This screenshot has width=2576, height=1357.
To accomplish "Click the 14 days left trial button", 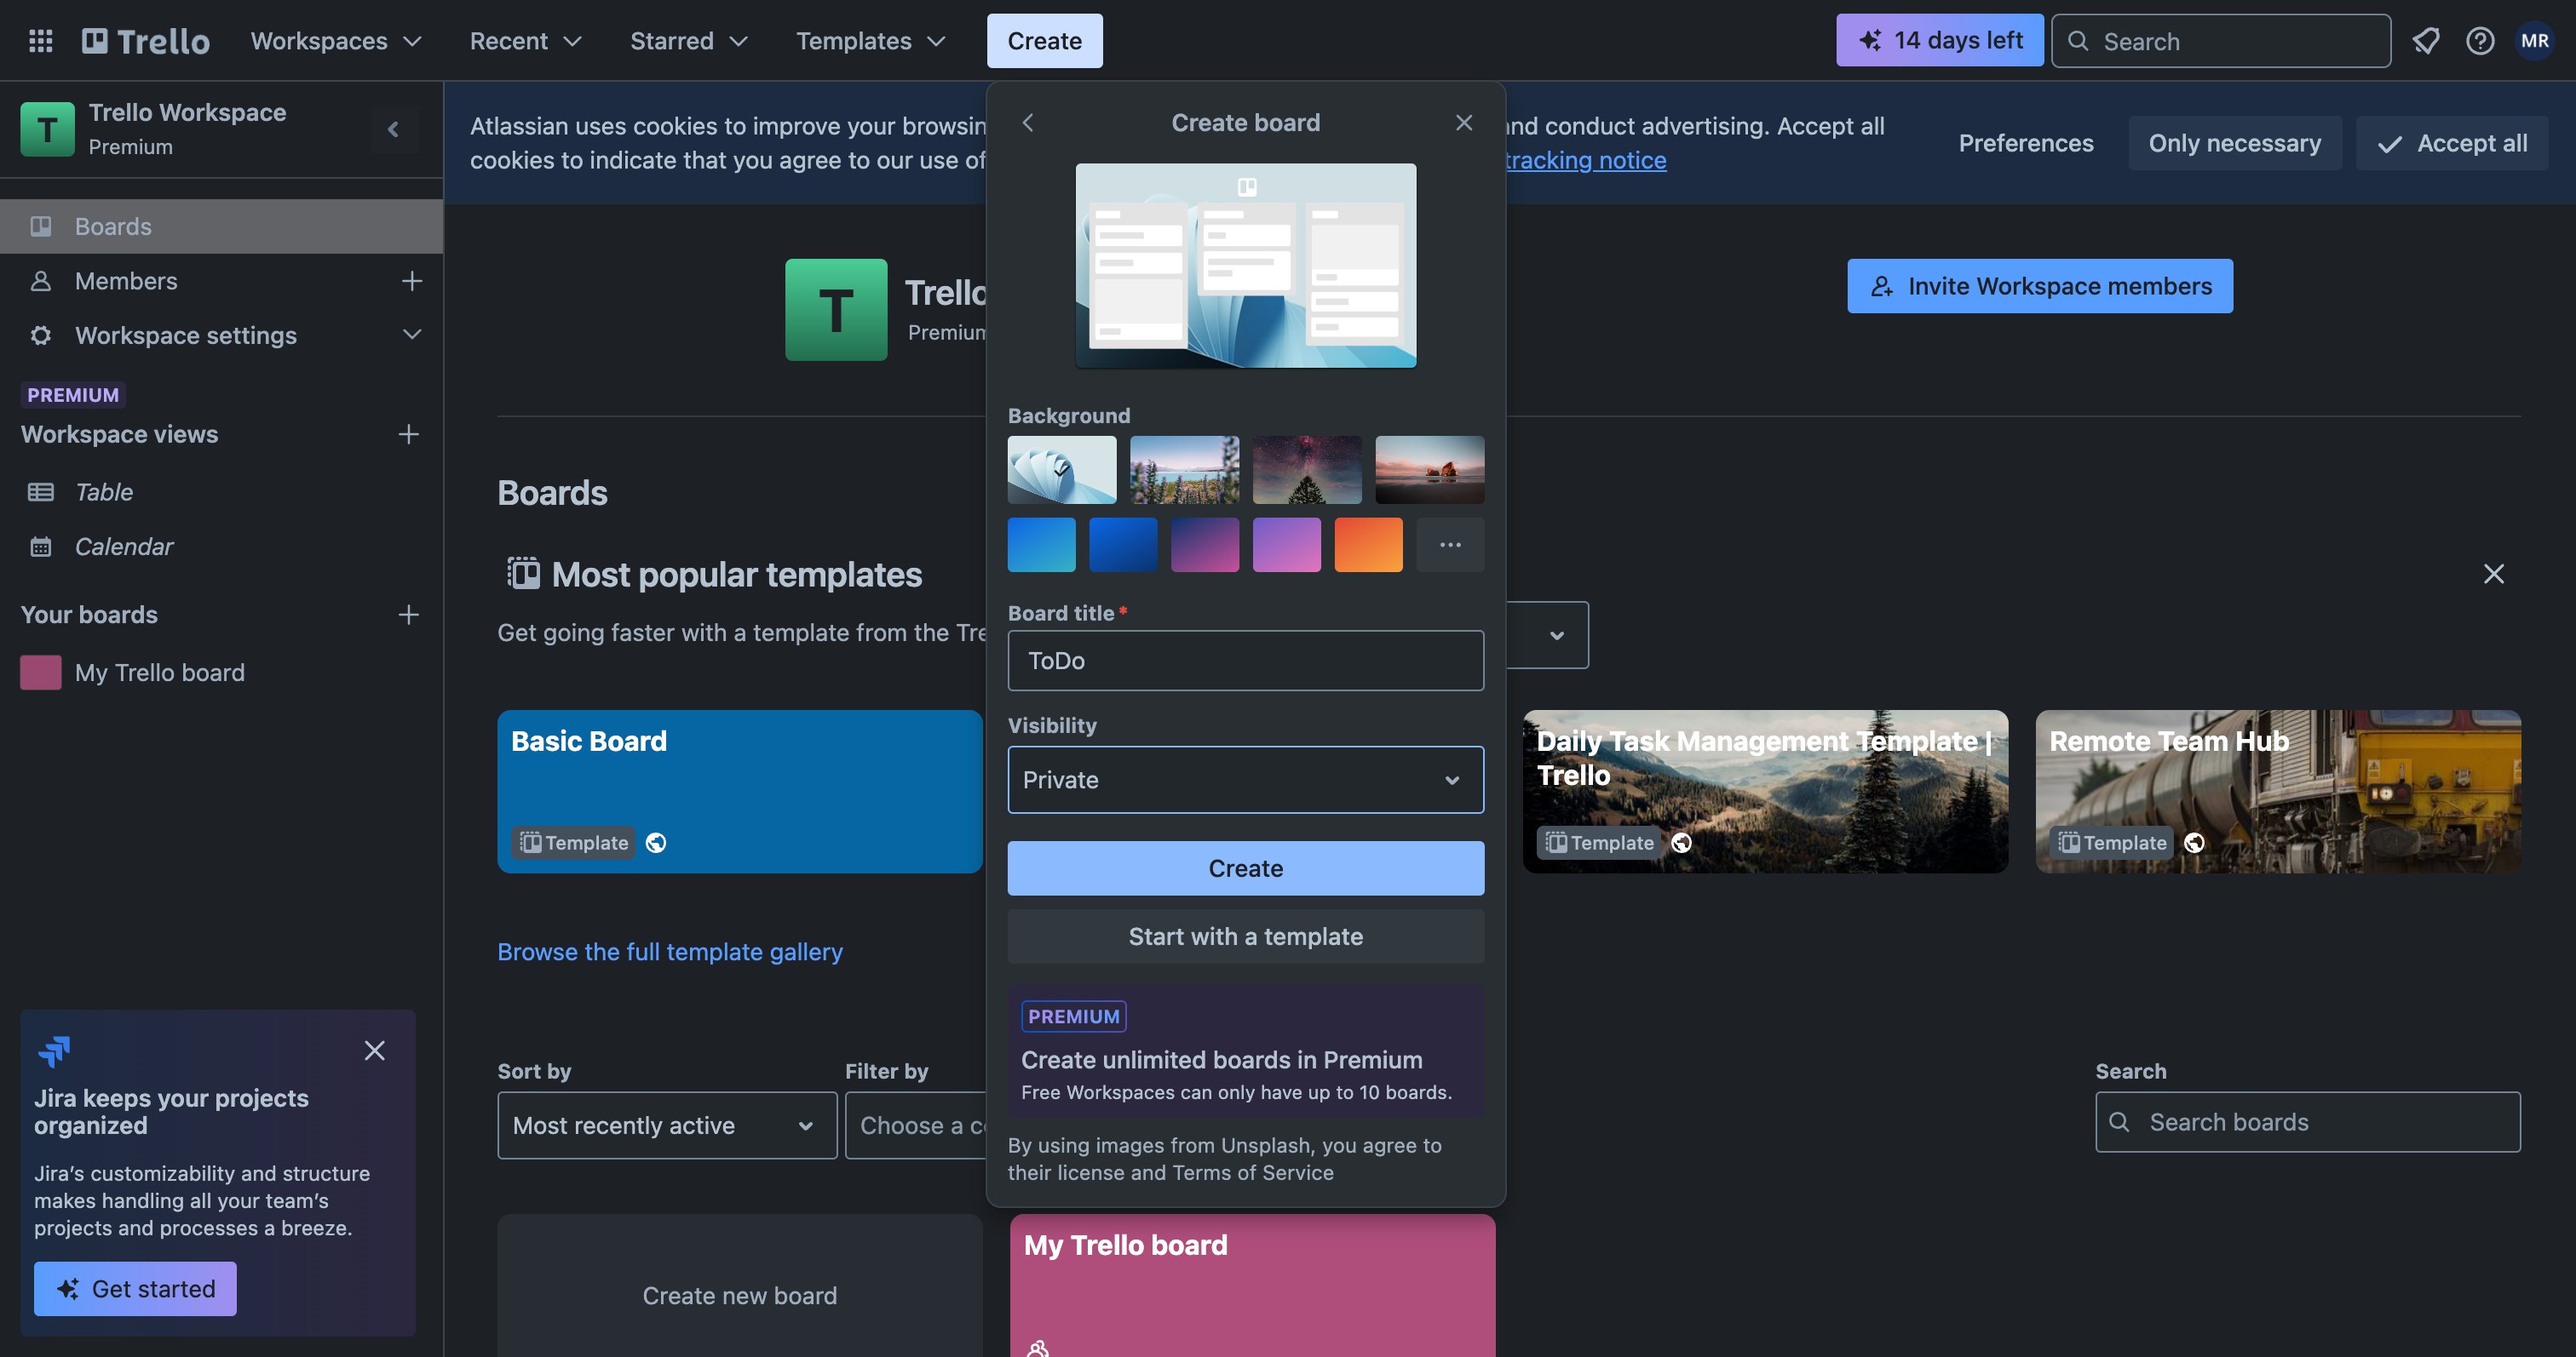I will [x=1940, y=40].
